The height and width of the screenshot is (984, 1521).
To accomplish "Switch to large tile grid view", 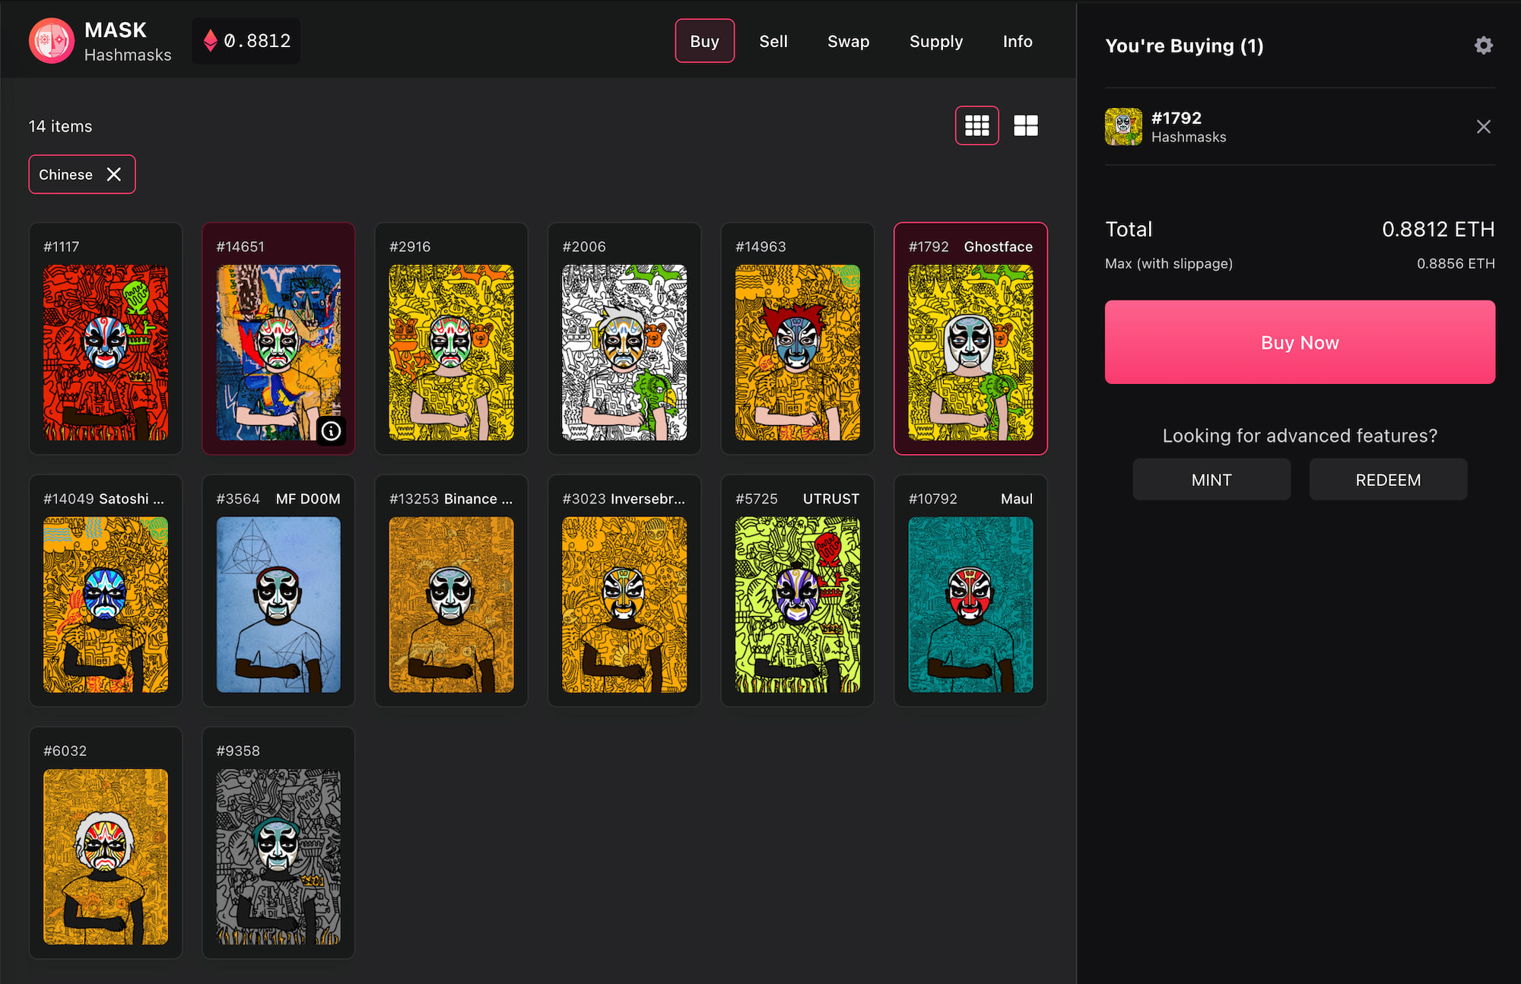I will [x=1025, y=125].
